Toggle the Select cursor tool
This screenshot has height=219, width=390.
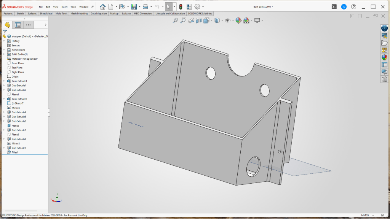(x=168, y=6)
